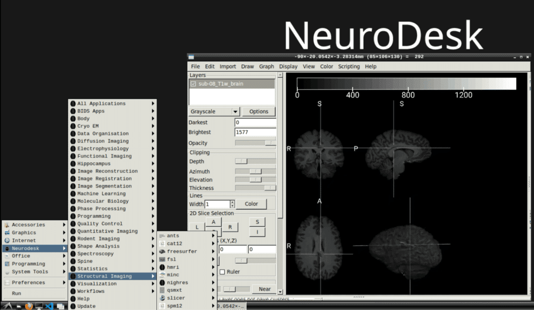Image resolution: width=534 pixels, height=310 pixels.
Task: Click the Options button
Action: click(x=259, y=112)
